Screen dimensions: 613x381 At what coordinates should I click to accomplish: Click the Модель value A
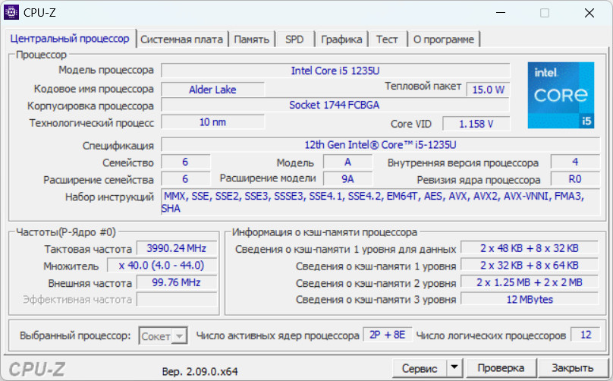click(x=347, y=162)
